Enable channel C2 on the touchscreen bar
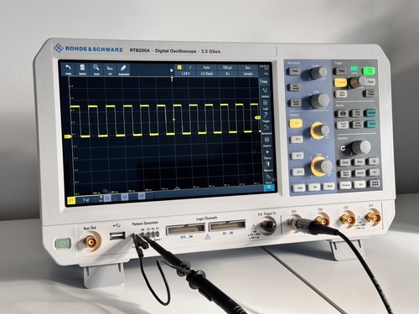 107,198
